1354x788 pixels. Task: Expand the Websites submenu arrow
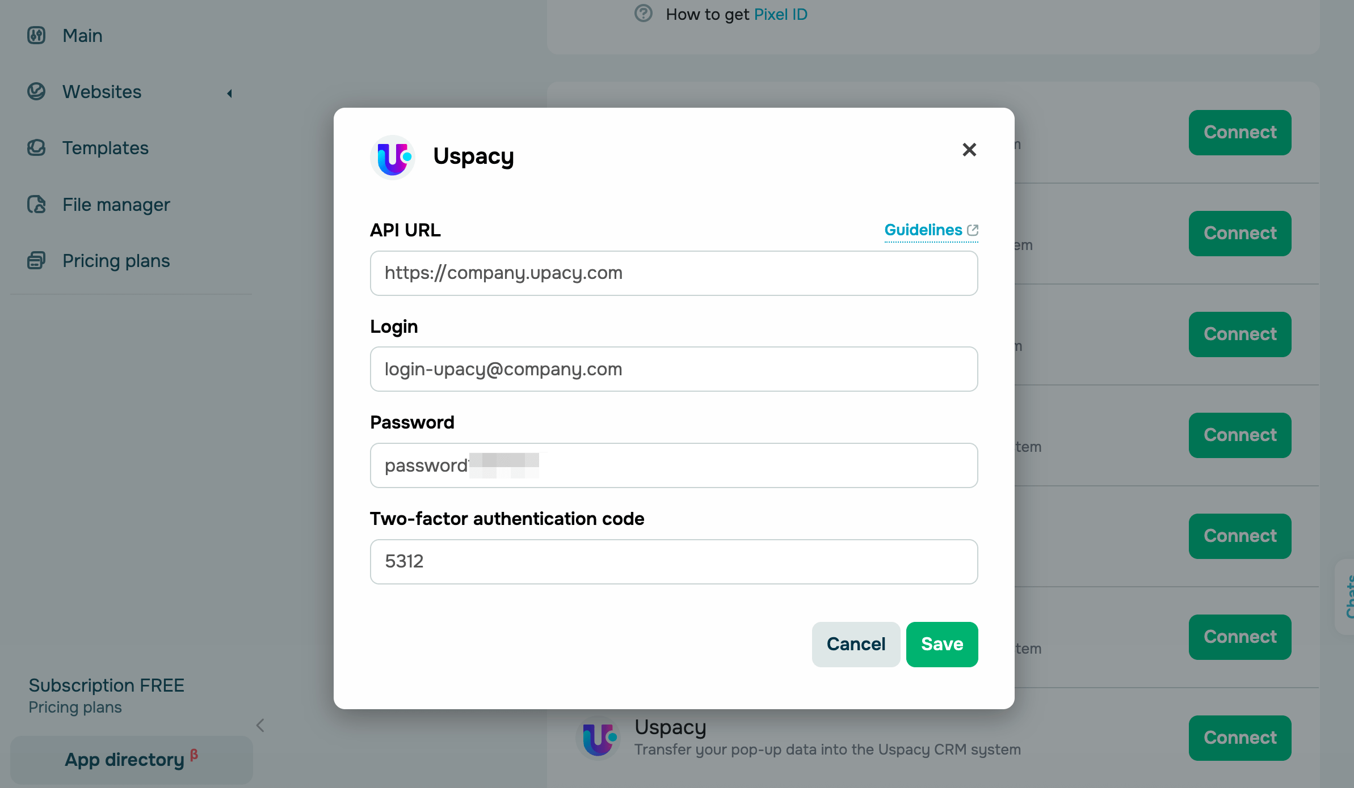pyautogui.click(x=230, y=93)
